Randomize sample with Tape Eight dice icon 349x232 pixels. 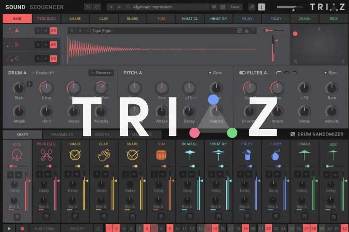(x=239, y=31)
